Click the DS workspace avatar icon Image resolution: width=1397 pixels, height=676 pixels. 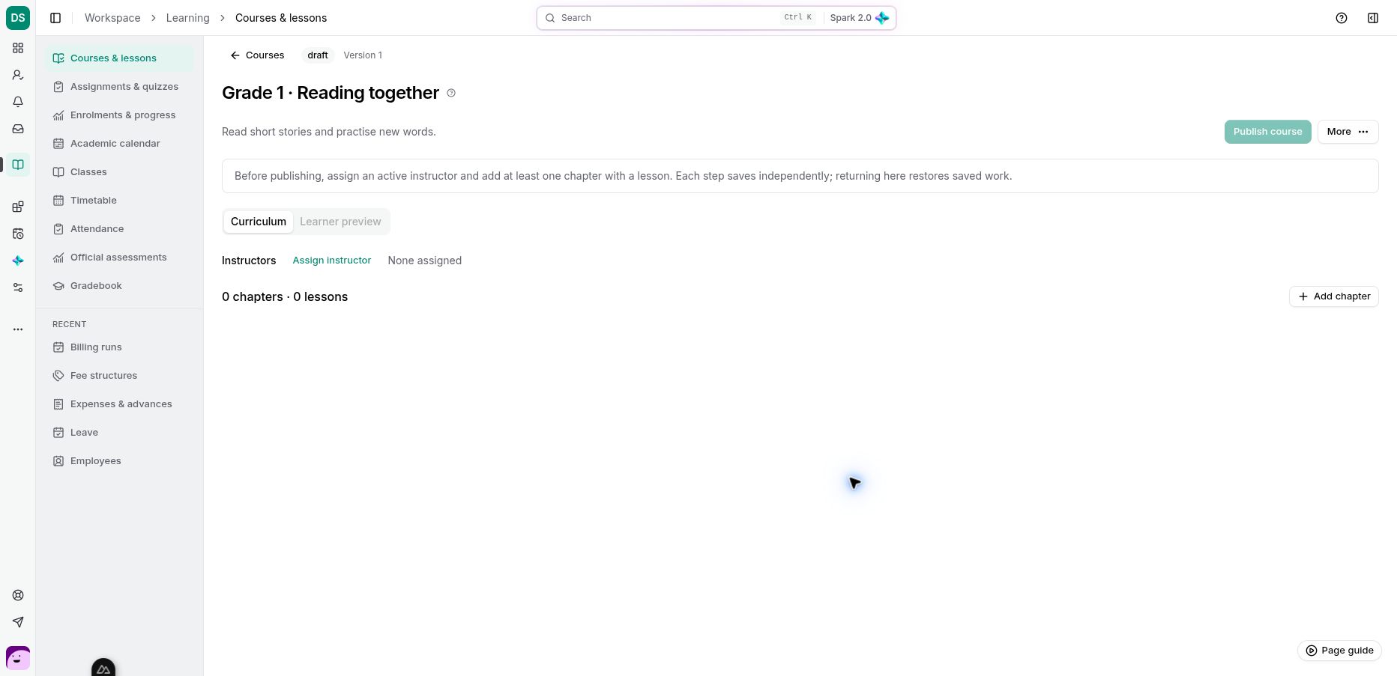click(18, 18)
